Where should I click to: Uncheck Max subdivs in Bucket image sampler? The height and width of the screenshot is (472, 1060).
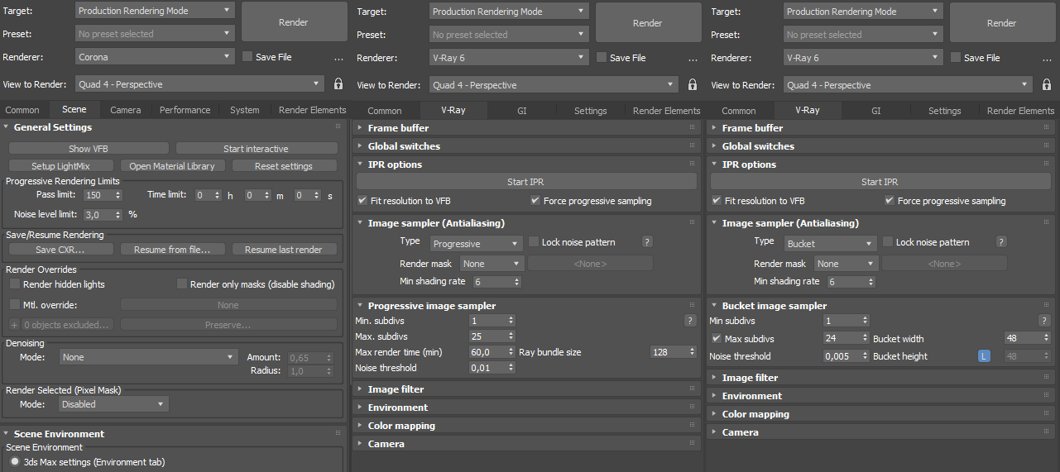click(x=717, y=339)
